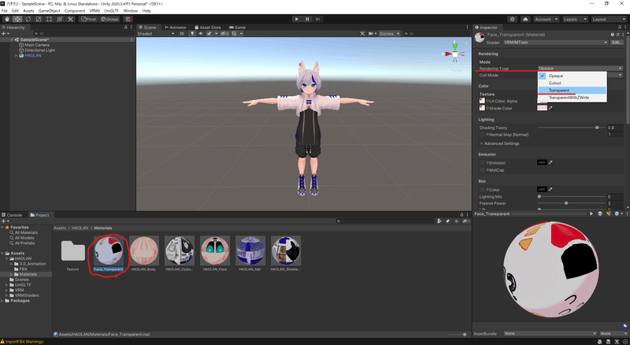
Task: Open the material help icon in the Inspector
Action: point(613,35)
